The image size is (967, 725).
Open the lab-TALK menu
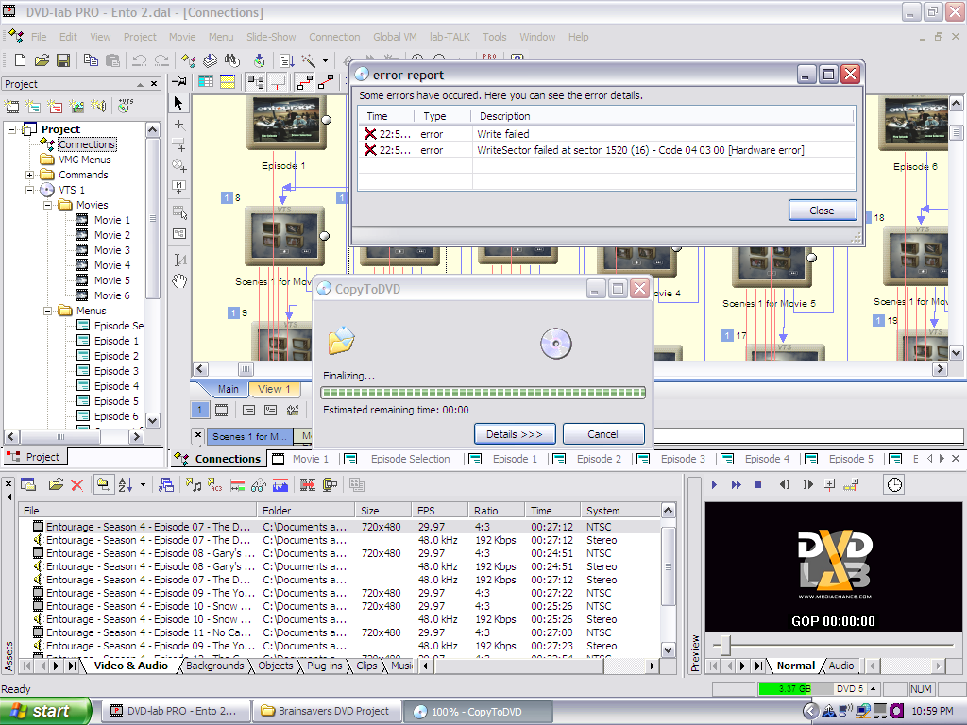point(450,37)
